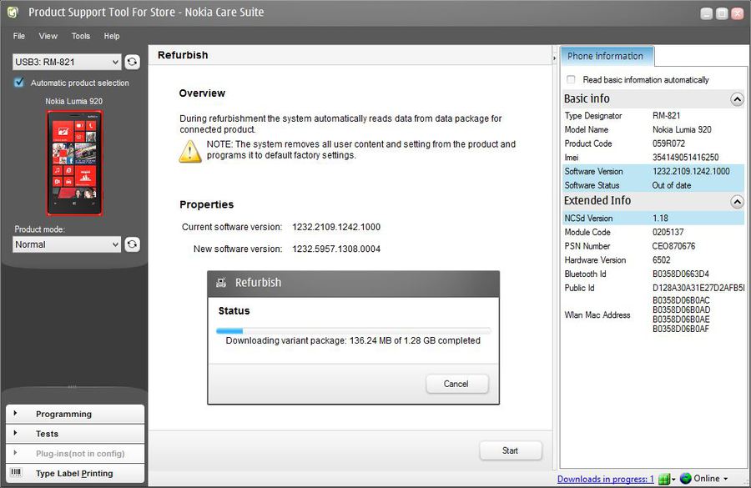The image size is (751, 488).
Task: Click the Start button
Action: click(x=511, y=450)
